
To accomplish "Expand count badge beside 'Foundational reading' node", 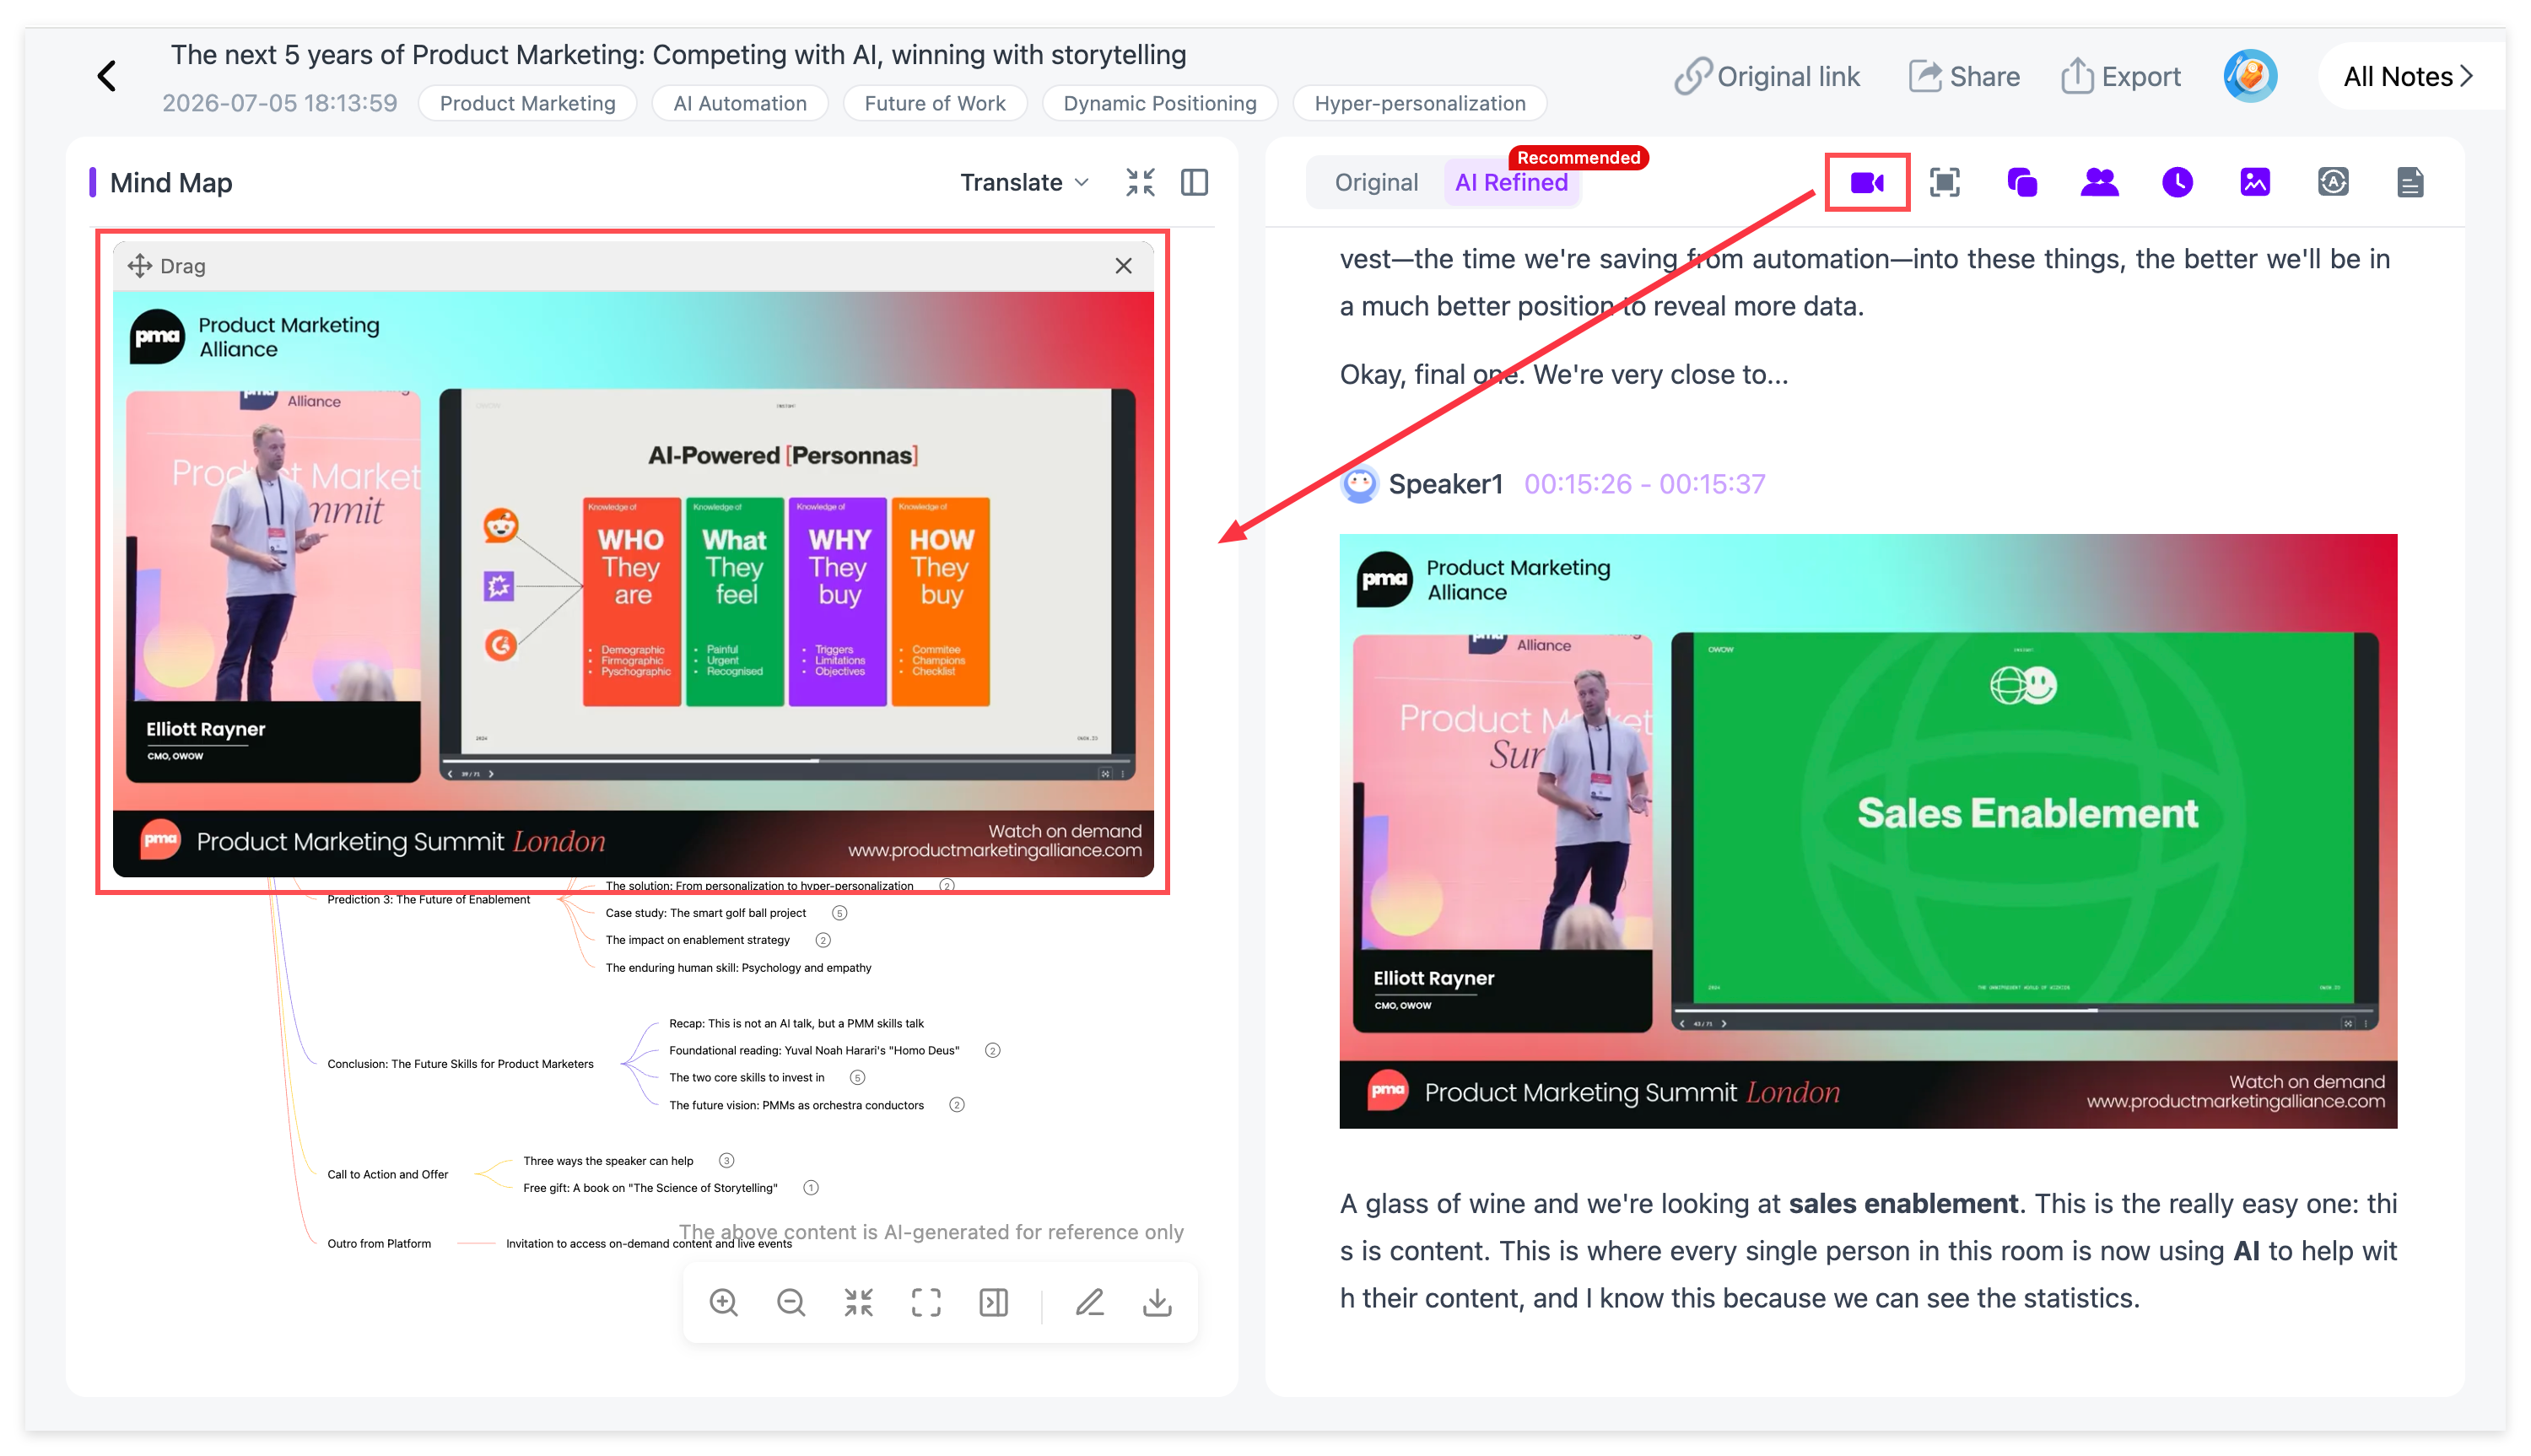I will (993, 1051).
